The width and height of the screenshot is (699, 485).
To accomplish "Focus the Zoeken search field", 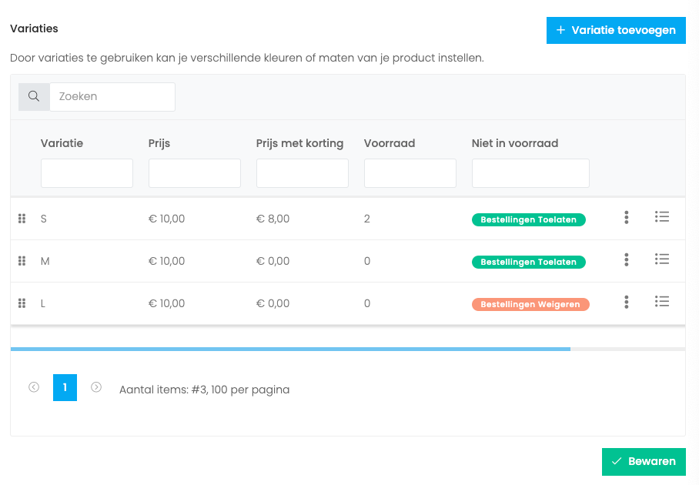I will point(112,97).
